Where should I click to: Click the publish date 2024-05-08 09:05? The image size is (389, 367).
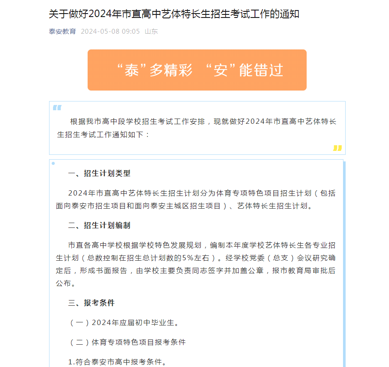click(x=110, y=31)
